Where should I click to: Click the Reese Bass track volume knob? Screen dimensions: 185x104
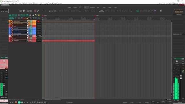point(27,36)
